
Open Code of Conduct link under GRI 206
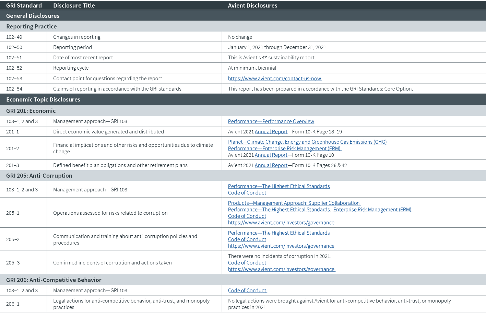coord(247,290)
